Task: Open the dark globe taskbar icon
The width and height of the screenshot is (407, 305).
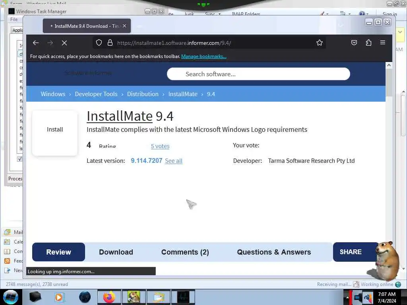Action: pos(85,297)
